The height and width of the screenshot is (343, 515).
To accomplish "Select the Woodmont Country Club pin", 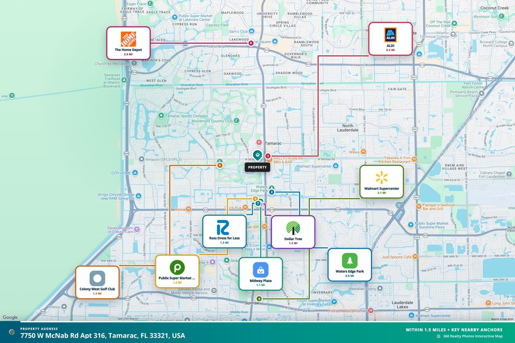I will click(236, 121).
